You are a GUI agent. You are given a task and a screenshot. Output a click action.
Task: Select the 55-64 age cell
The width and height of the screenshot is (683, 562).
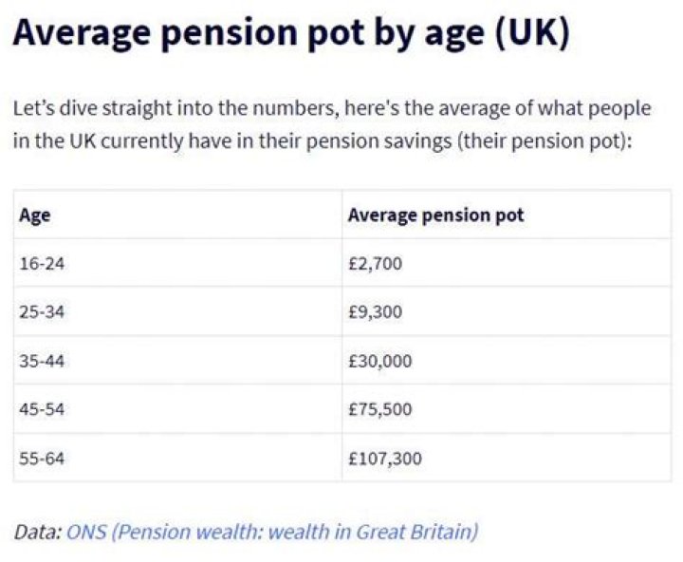pyautogui.click(x=42, y=459)
